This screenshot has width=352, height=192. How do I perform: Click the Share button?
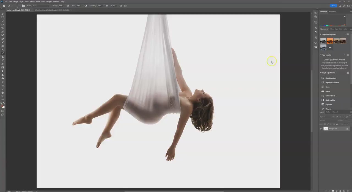[x=333, y=6]
